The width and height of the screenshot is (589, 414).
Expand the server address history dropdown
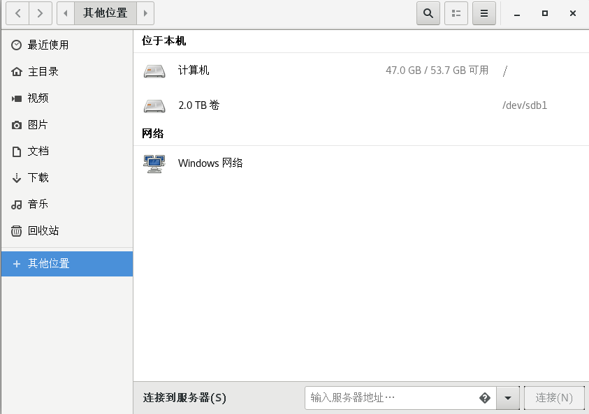[x=508, y=397]
